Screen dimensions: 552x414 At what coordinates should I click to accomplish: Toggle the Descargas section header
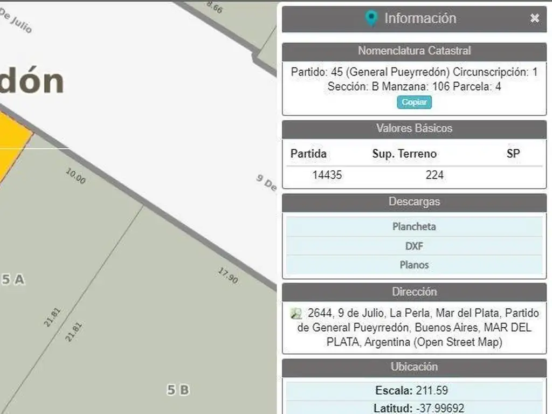click(413, 202)
